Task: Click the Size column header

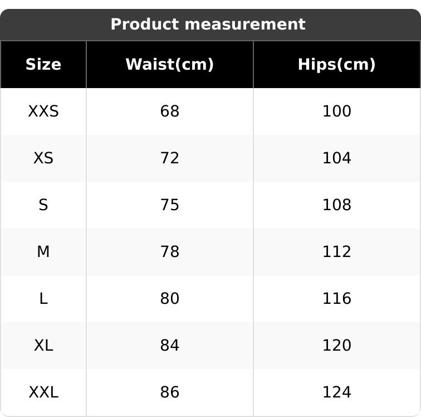Action: (43, 65)
